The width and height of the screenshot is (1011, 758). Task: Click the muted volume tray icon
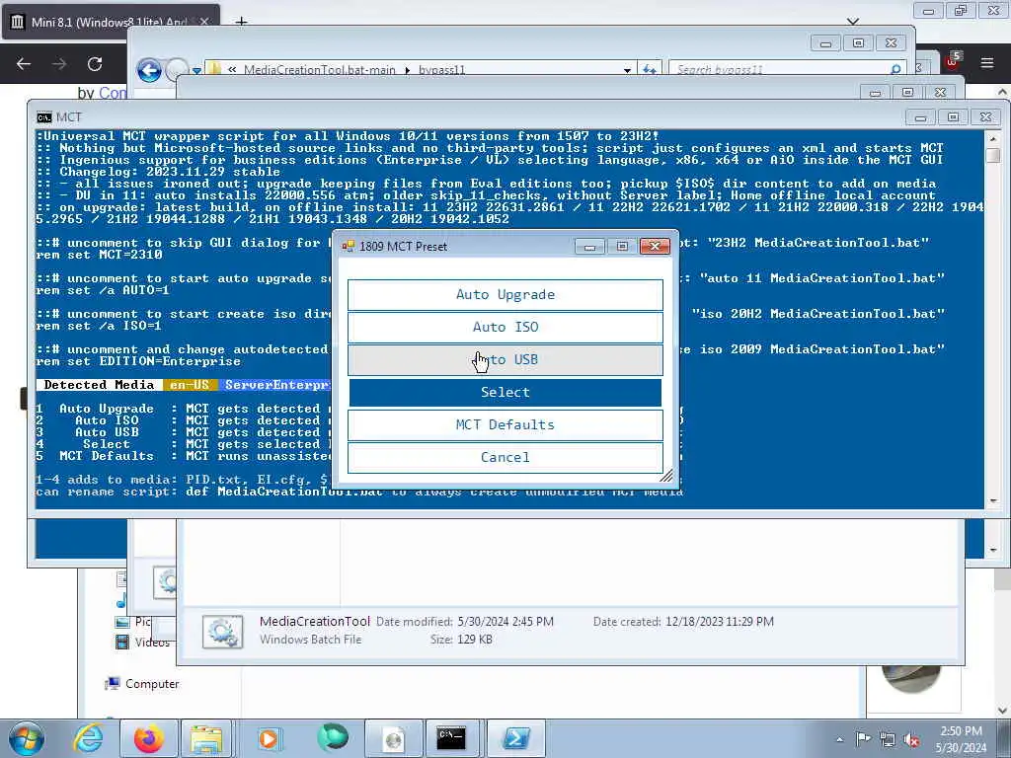point(911,739)
